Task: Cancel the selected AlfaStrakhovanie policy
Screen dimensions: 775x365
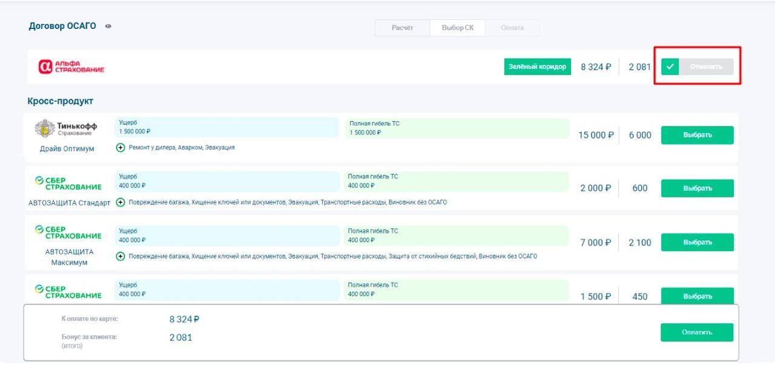Action: 706,67
